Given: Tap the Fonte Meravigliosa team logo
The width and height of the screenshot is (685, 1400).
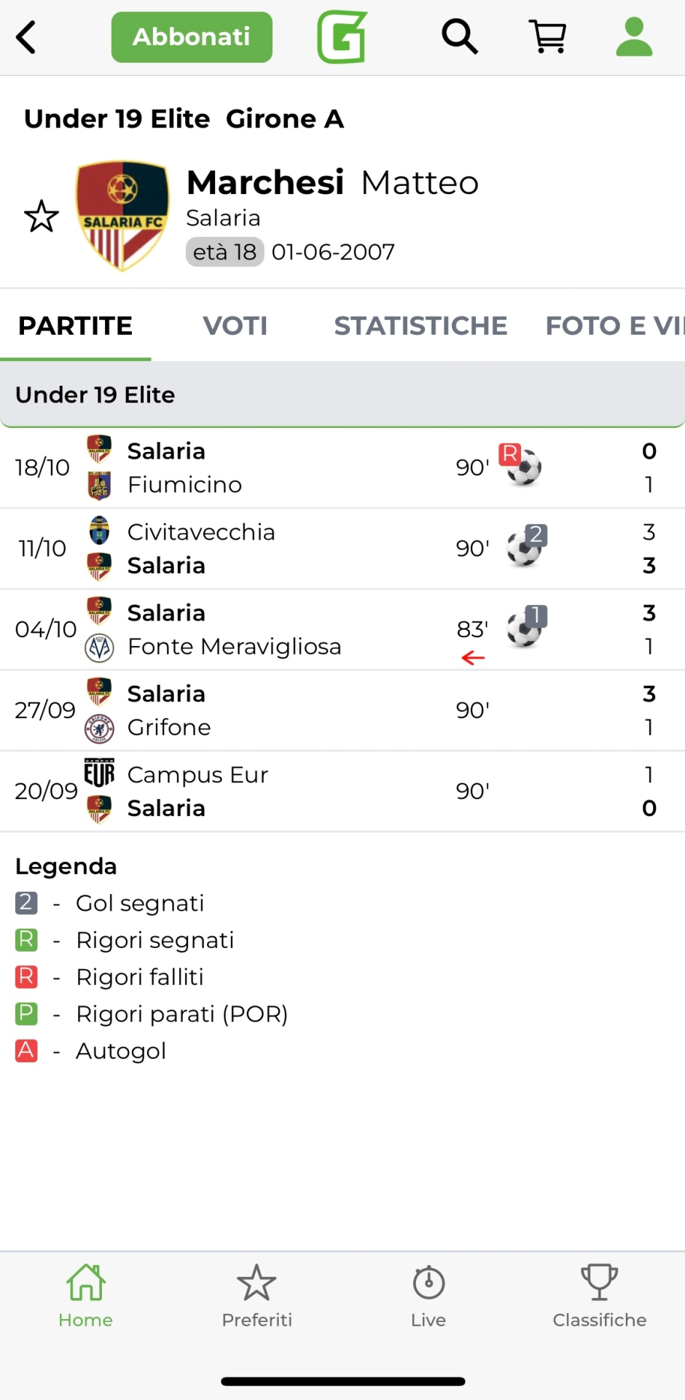Looking at the screenshot, I should click(x=99, y=647).
